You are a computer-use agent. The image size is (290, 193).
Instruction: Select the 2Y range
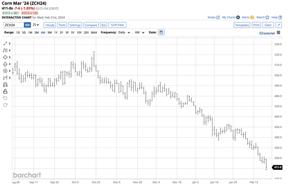62,32
